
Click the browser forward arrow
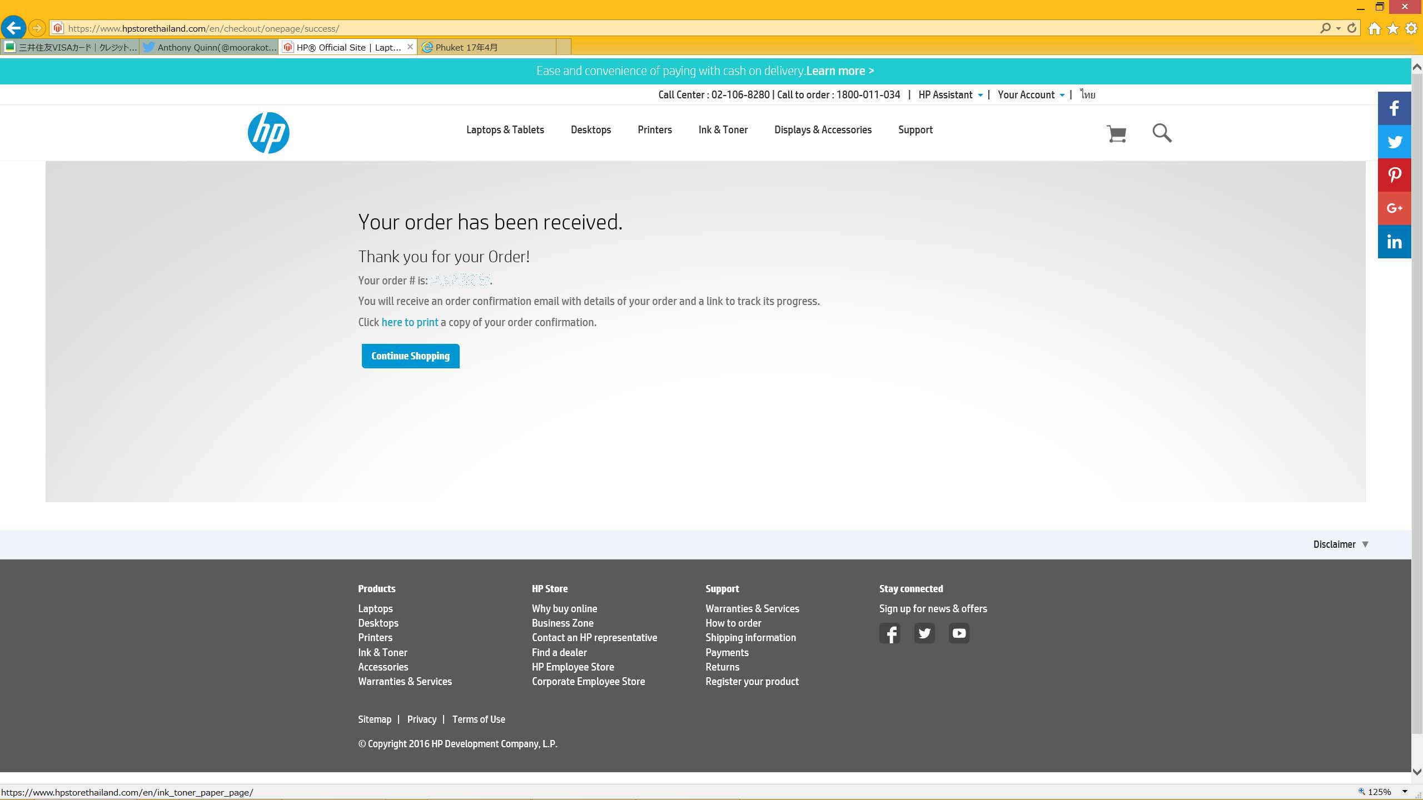point(37,28)
